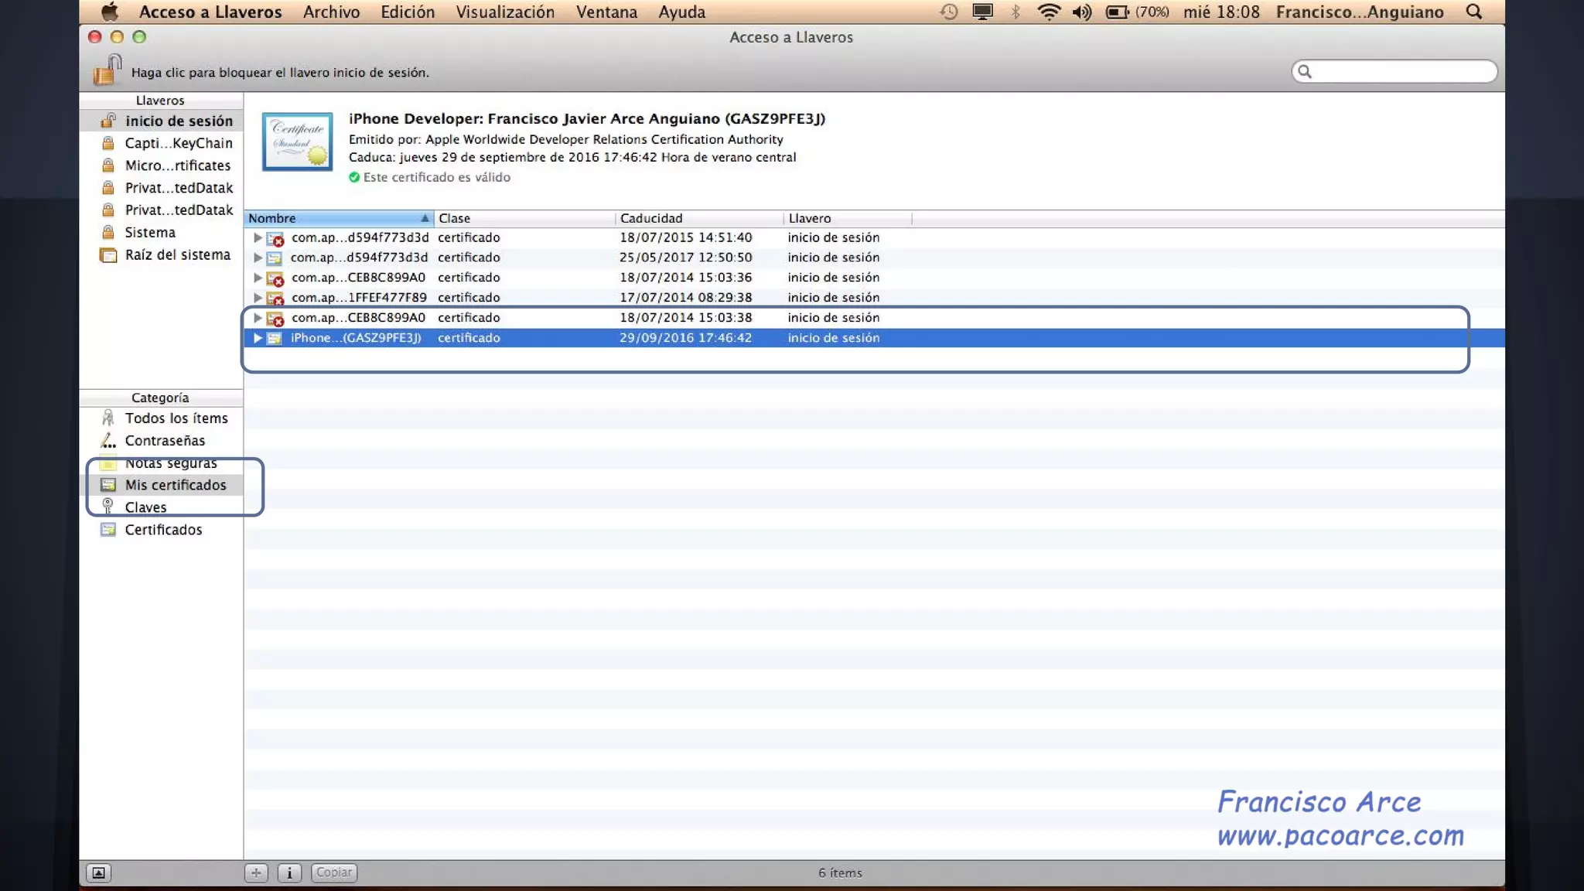1584x891 pixels.
Task: Click the Copiar button
Action: tap(334, 872)
